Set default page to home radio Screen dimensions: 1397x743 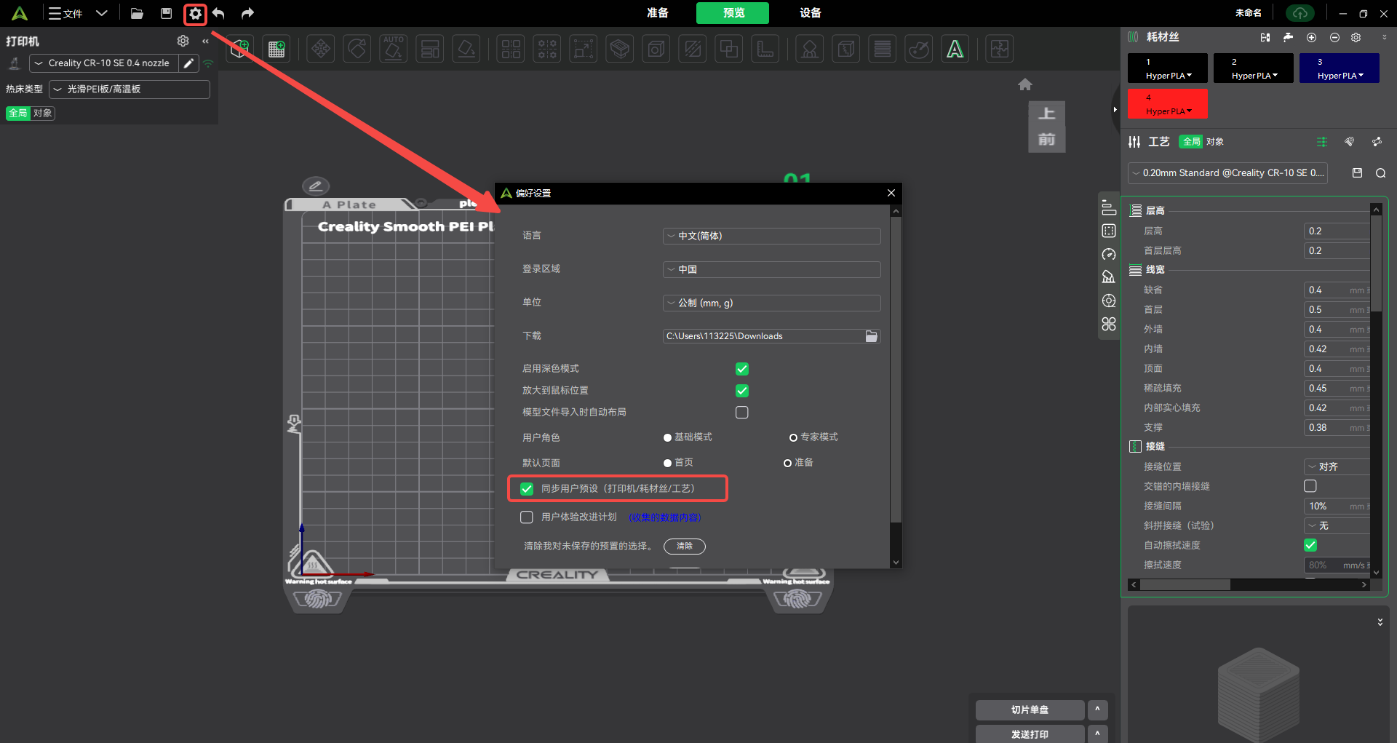click(x=667, y=463)
